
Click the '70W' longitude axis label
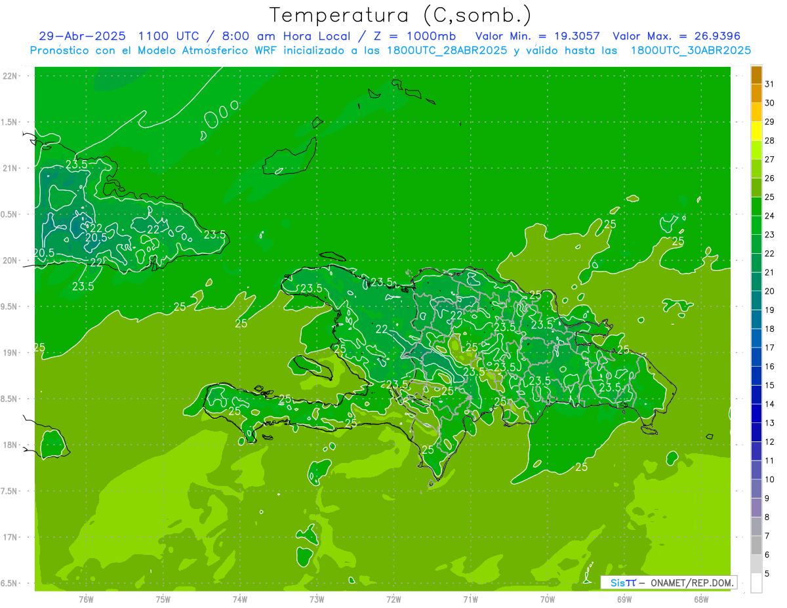[x=547, y=599]
